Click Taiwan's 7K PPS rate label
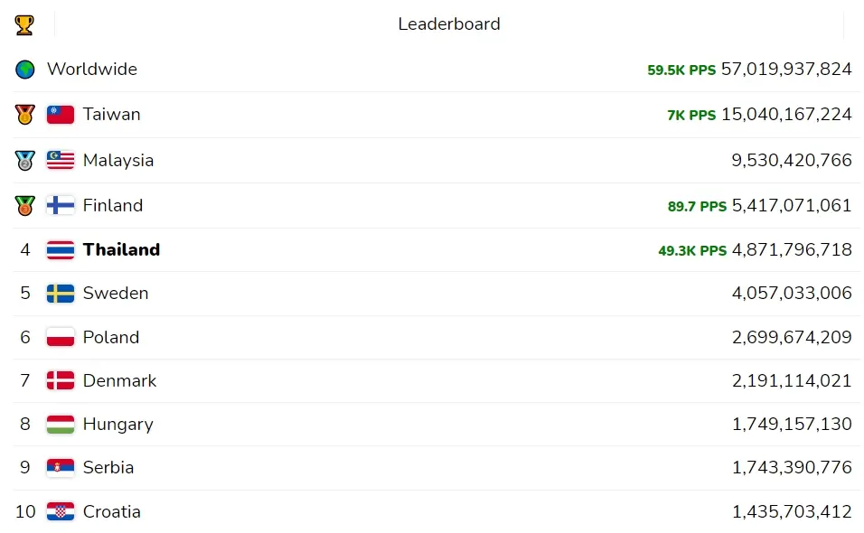The image size is (864, 533). [691, 116]
